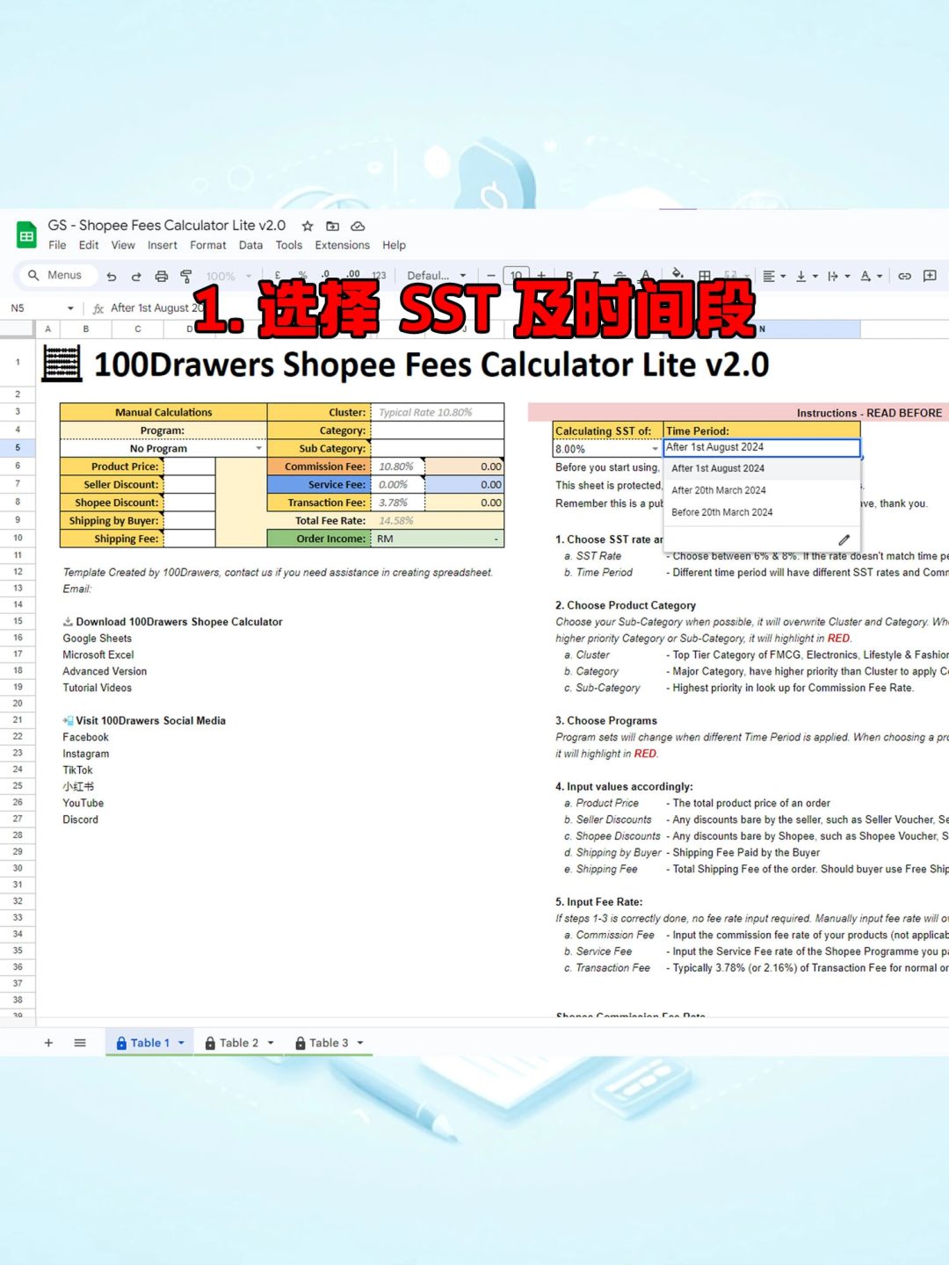Open the Tools menu

pos(289,245)
